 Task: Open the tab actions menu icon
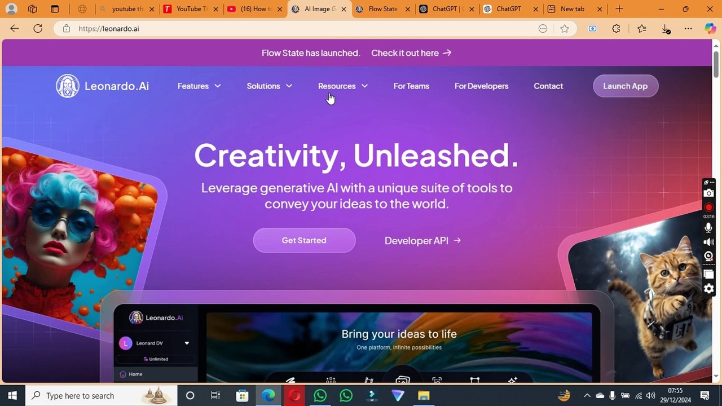pos(55,9)
